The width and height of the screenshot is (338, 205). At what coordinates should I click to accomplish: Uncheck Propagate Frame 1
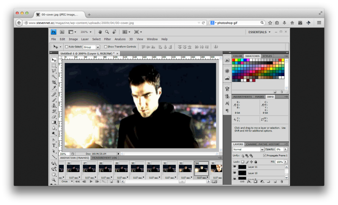[264, 156]
